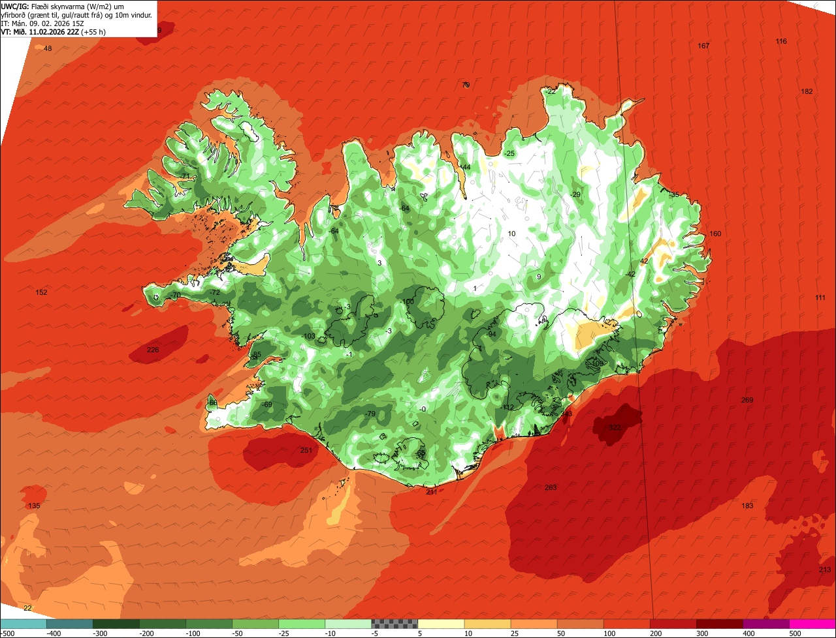
Task: Click the light green -25 to -10 swatch
Action: click(x=302, y=624)
